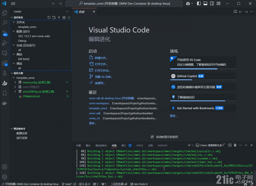This screenshot has height=186, width=256.
Task: Open recent cmsis_rtx entry
Action: (94, 118)
